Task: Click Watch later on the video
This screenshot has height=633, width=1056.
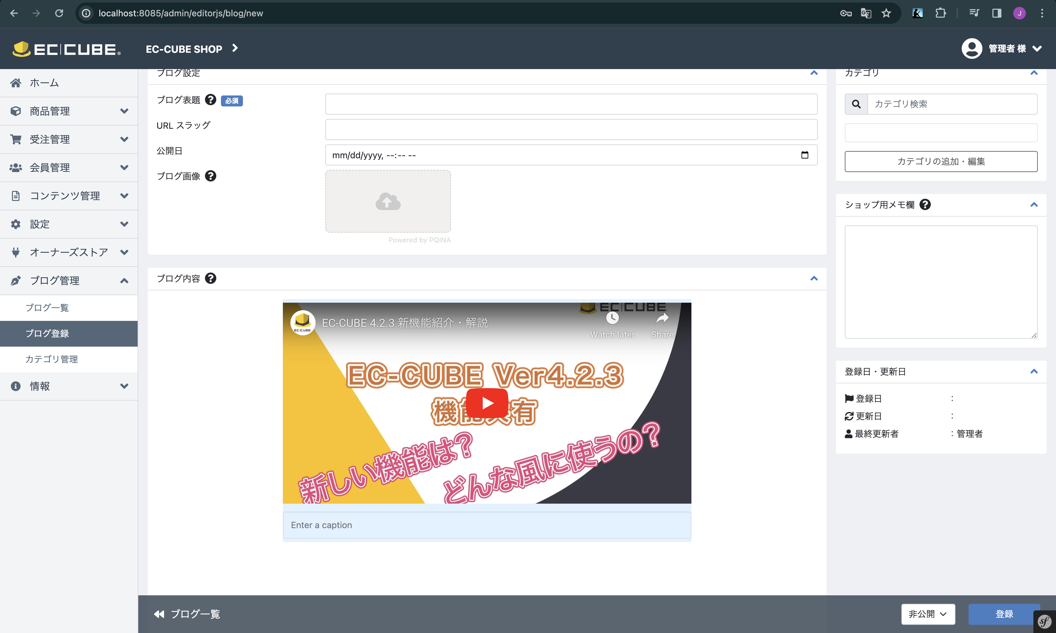Action: point(612,325)
